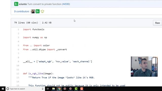Select line number 5
The image size is (162, 91).
pyautogui.click(x=18, y=45)
